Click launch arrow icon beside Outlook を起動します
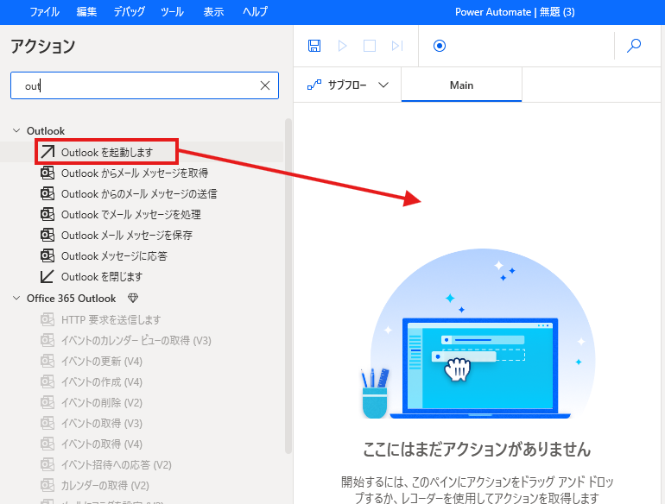This screenshot has width=665, height=504. [47, 152]
